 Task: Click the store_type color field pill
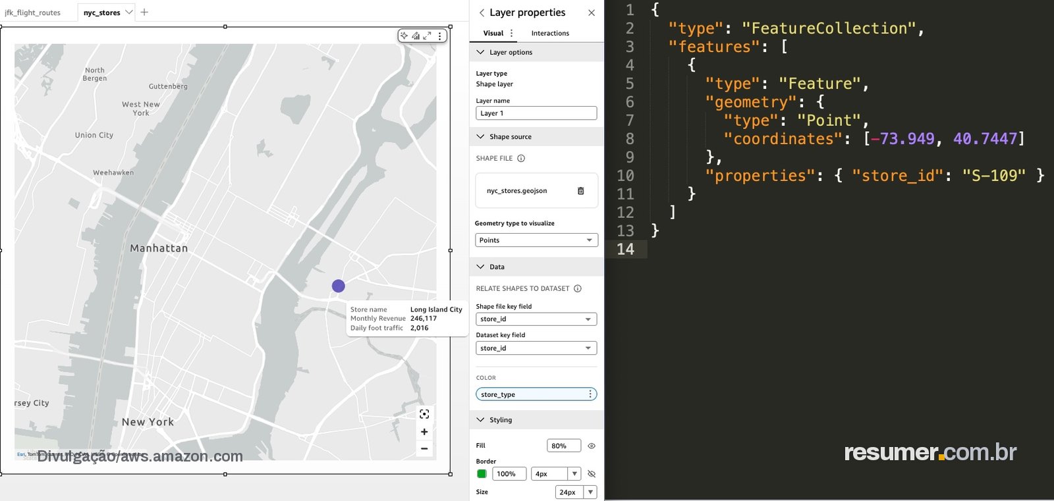(x=536, y=394)
